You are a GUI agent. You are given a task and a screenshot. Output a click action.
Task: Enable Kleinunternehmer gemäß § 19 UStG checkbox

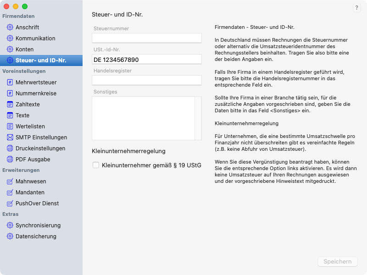click(x=96, y=165)
